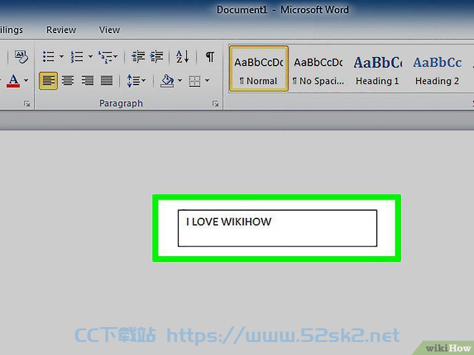Open the Mailings ribbon tab
Image resolution: width=474 pixels, height=355 pixels.
click(11, 30)
